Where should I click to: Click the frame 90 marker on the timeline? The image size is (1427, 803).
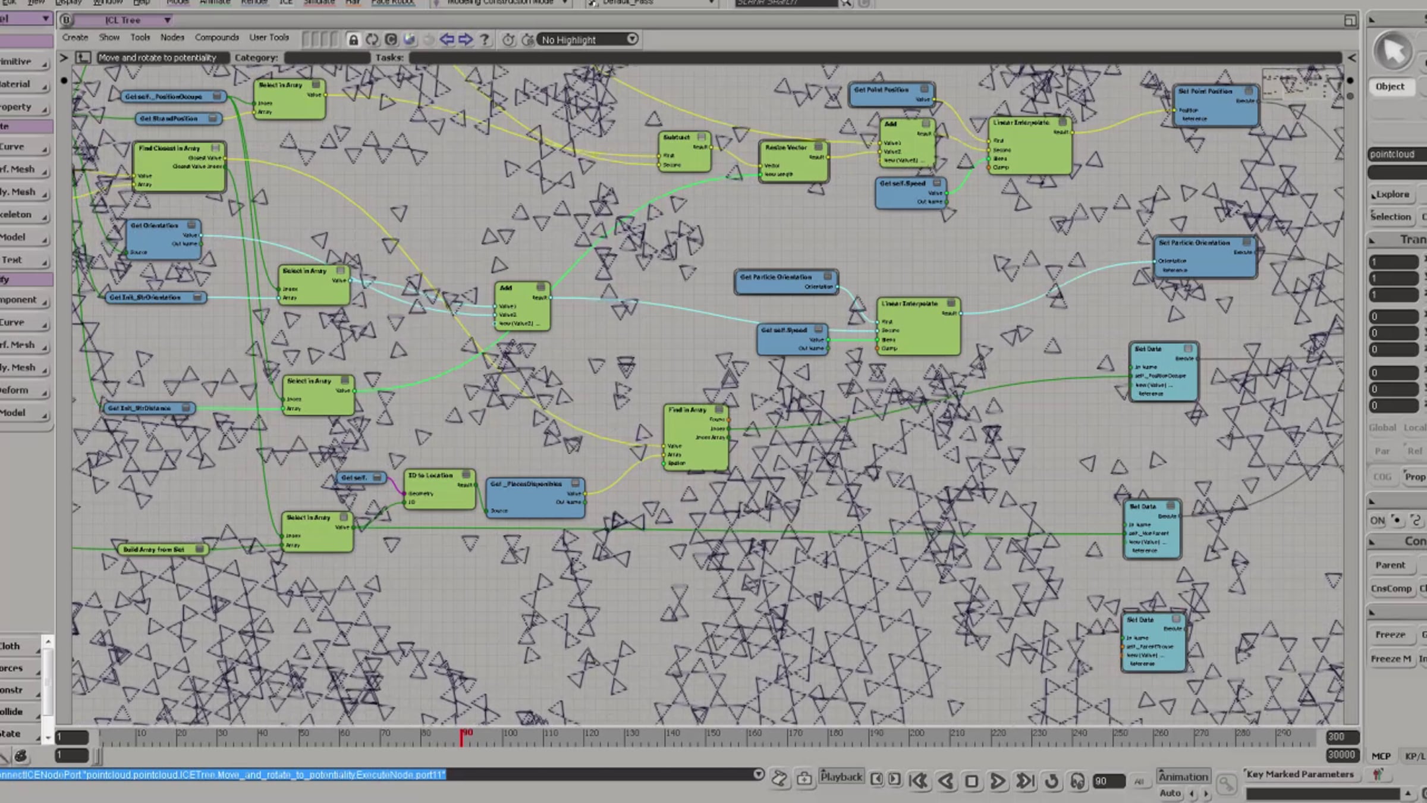tap(463, 736)
